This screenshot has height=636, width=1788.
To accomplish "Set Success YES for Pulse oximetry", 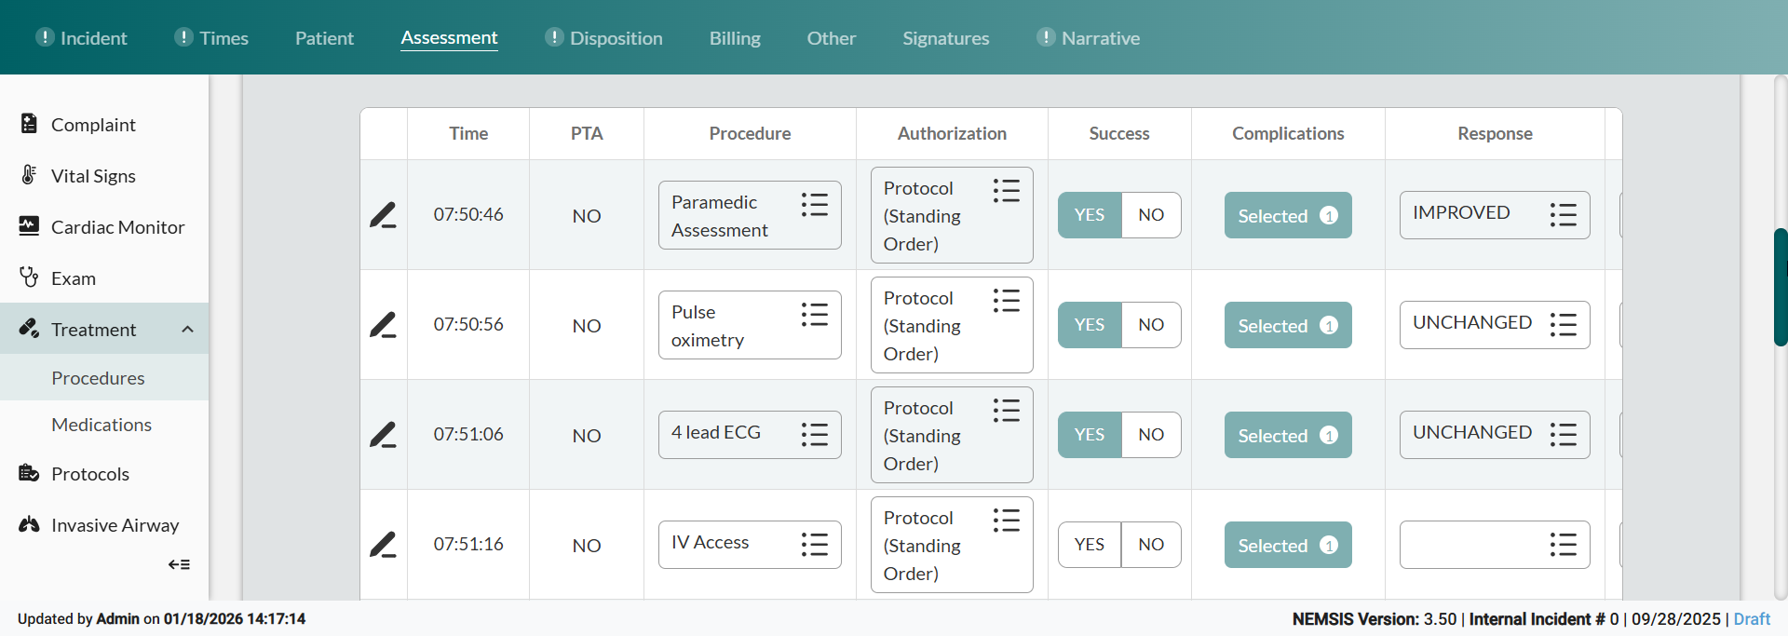I will click(x=1090, y=325).
